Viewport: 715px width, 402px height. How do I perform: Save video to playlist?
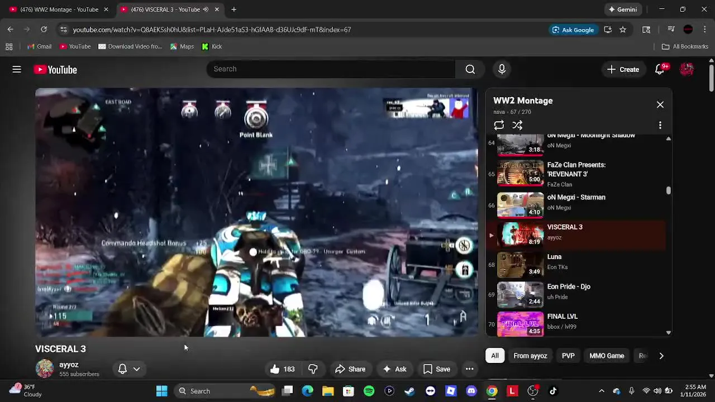tap(437, 369)
